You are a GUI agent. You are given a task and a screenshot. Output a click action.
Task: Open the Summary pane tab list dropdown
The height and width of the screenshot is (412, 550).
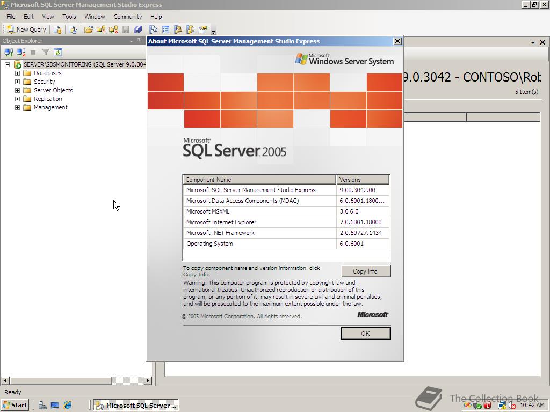[532, 42]
